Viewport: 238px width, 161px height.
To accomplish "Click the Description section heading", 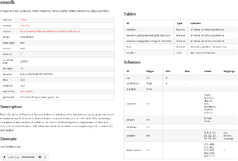I will 14,106.
